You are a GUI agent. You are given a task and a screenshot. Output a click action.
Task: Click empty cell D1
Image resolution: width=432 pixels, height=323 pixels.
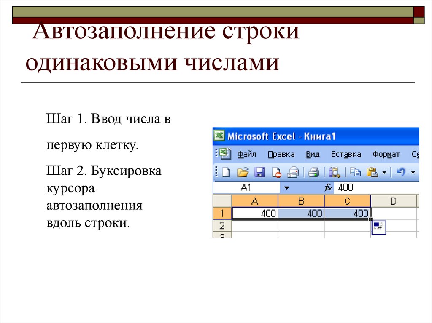pyautogui.click(x=394, y=213)
